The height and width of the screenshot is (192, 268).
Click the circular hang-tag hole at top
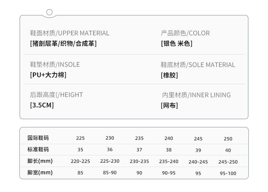point(50,12)
